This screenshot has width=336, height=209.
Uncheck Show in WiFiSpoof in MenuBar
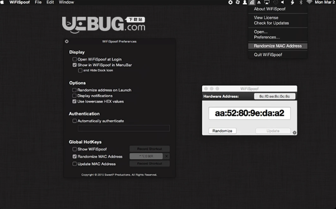(x=74, y=65)
